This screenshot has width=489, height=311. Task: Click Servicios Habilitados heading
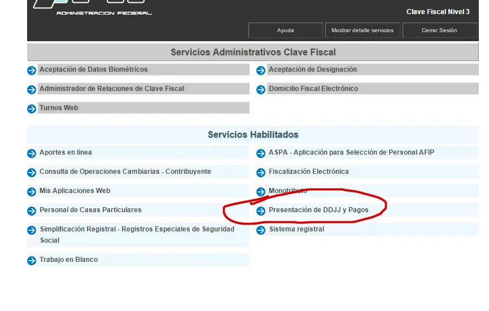pos(253,135)
